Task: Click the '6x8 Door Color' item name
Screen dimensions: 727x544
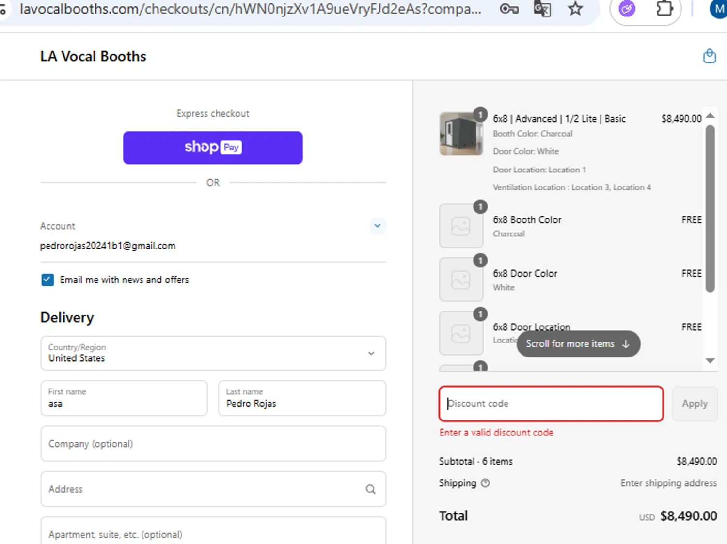Action: (525, 274)
